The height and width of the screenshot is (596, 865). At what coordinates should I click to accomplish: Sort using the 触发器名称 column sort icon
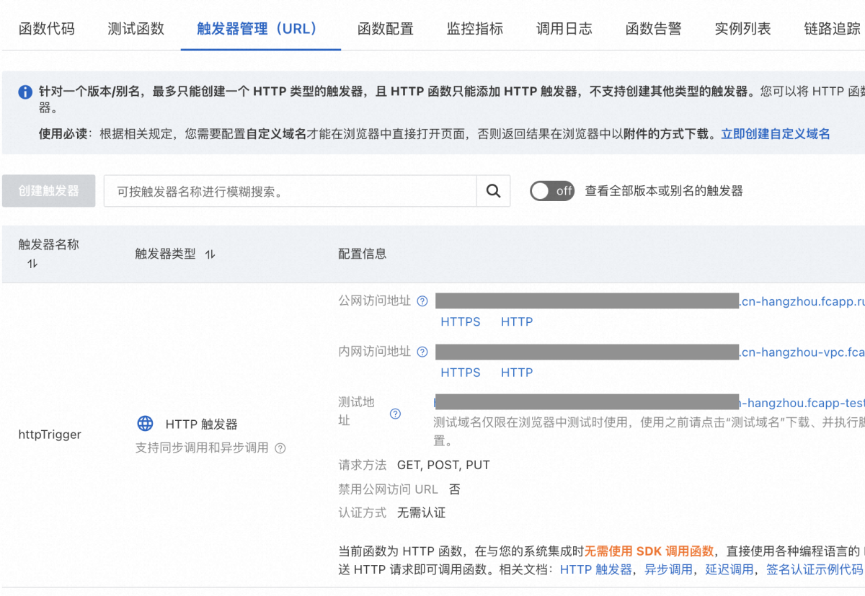point(32,262)
